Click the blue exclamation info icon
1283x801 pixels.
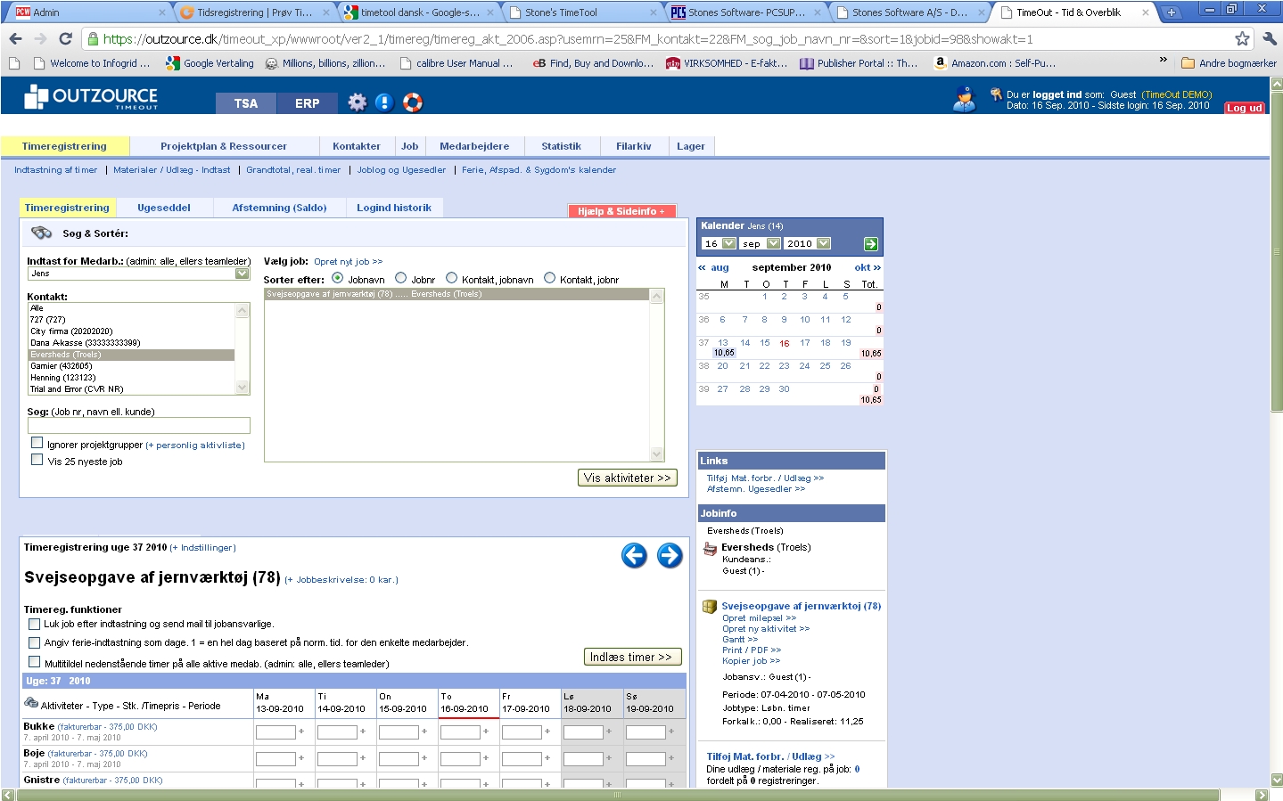(x=384, y=102)
